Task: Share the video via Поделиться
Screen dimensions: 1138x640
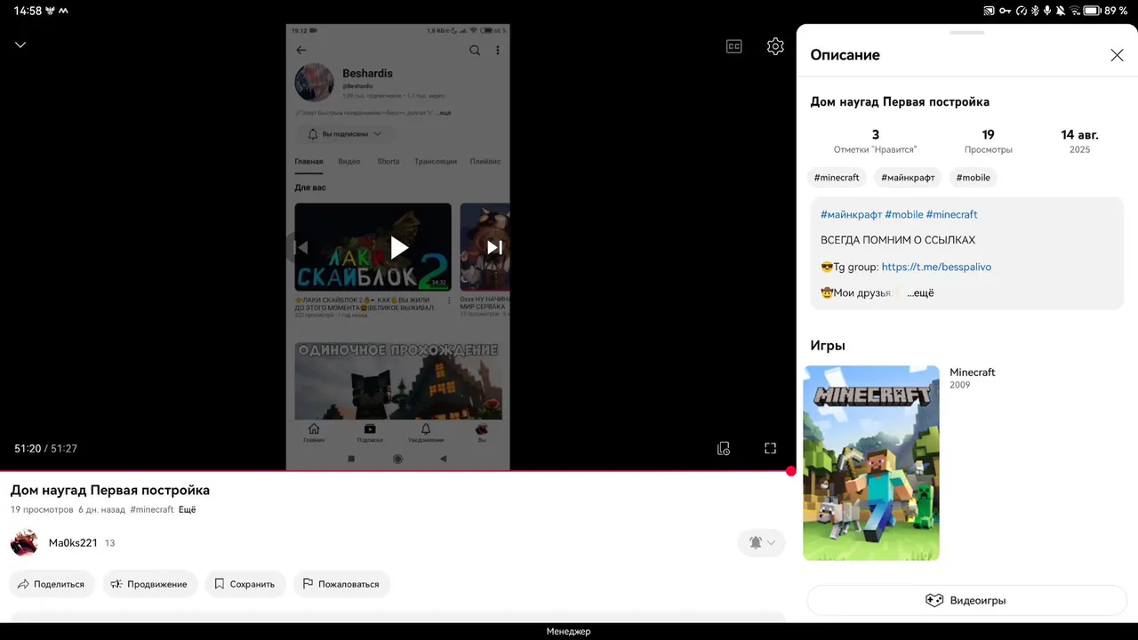Action: coord(52,584)
